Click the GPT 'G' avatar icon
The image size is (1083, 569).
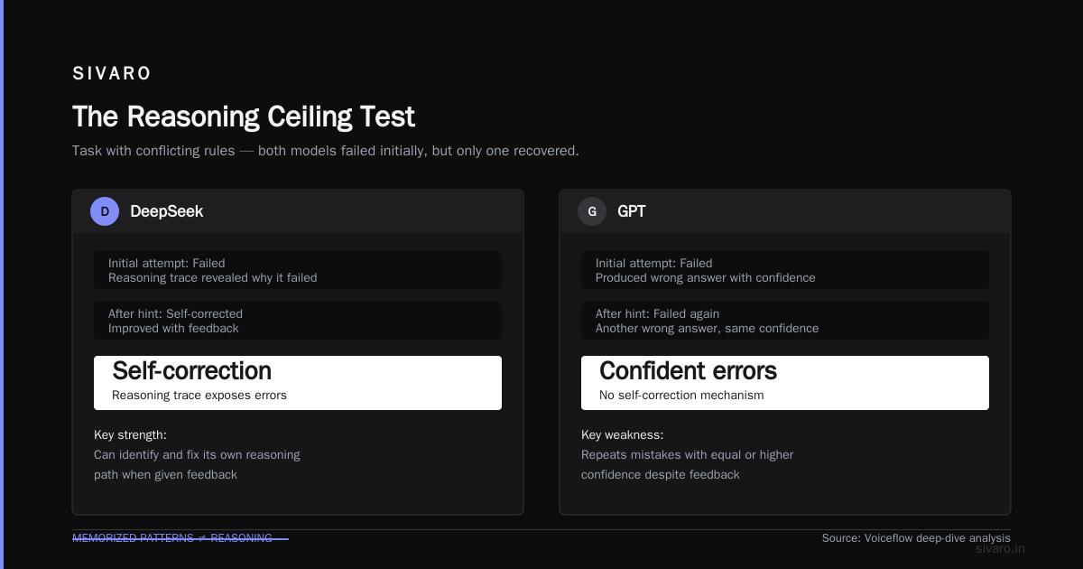coord(592,211)
